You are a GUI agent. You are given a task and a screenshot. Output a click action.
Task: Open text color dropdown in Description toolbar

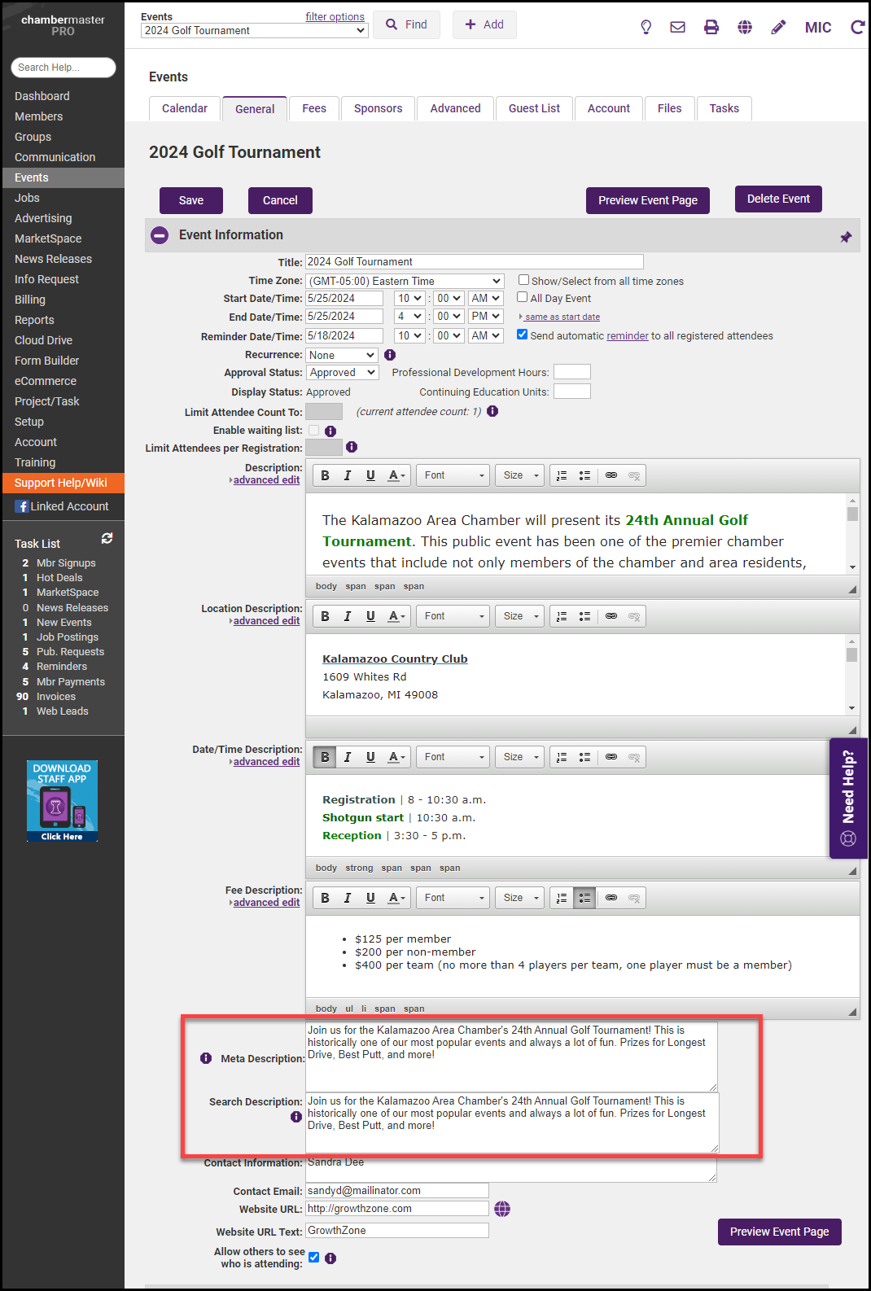pyautogui.click(x=396, y=475)
